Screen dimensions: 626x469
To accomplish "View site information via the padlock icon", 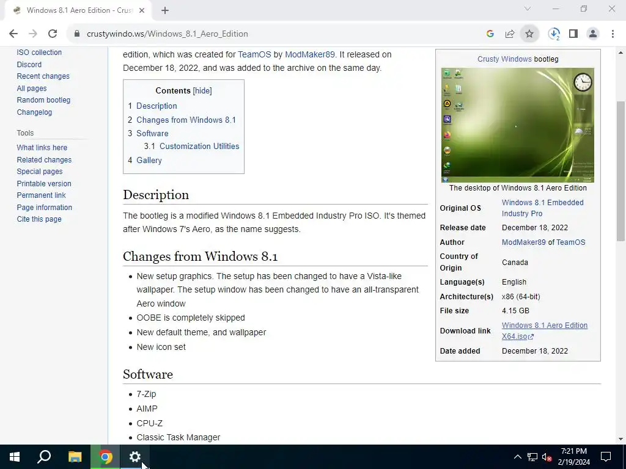I will [x=77, y=34].
